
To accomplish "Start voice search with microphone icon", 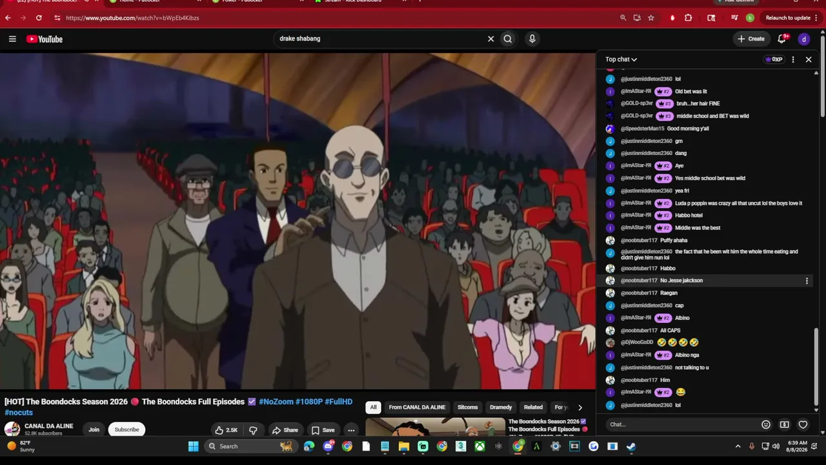I will point(532,39).
